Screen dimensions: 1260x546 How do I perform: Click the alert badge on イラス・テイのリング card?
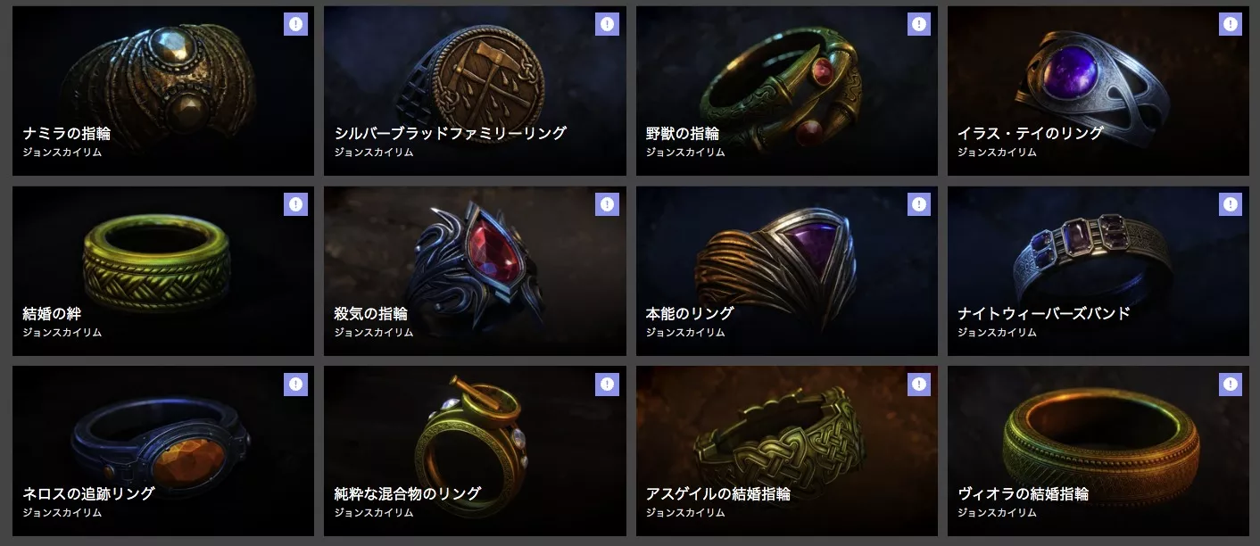point(1231,24)
